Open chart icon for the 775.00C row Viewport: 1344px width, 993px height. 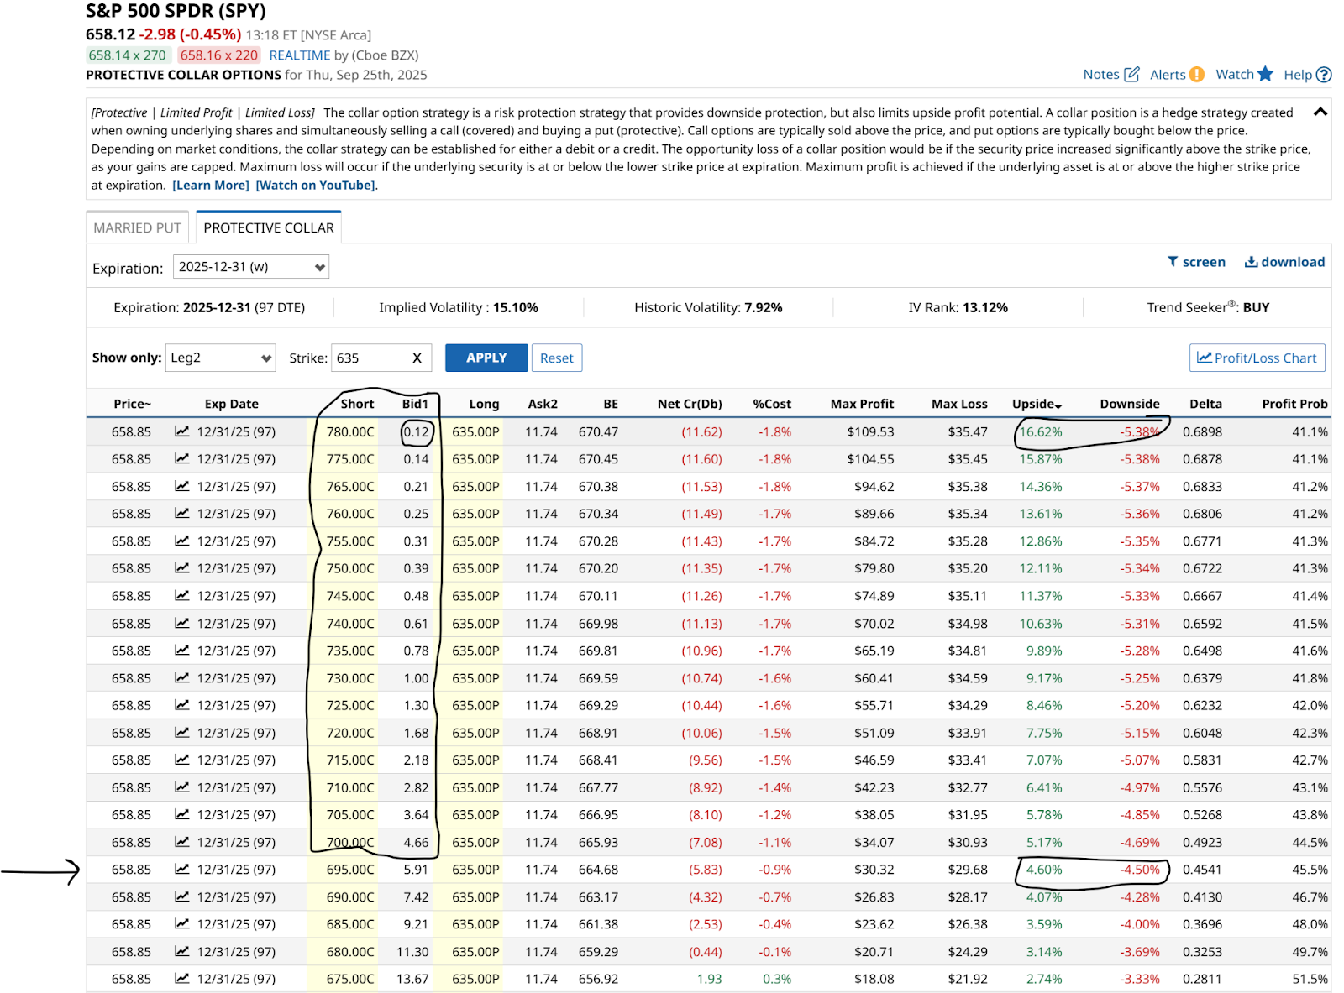(x=181, y=458)
